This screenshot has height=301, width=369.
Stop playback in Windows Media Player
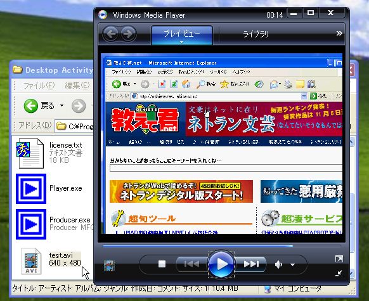tap(162, 264)
